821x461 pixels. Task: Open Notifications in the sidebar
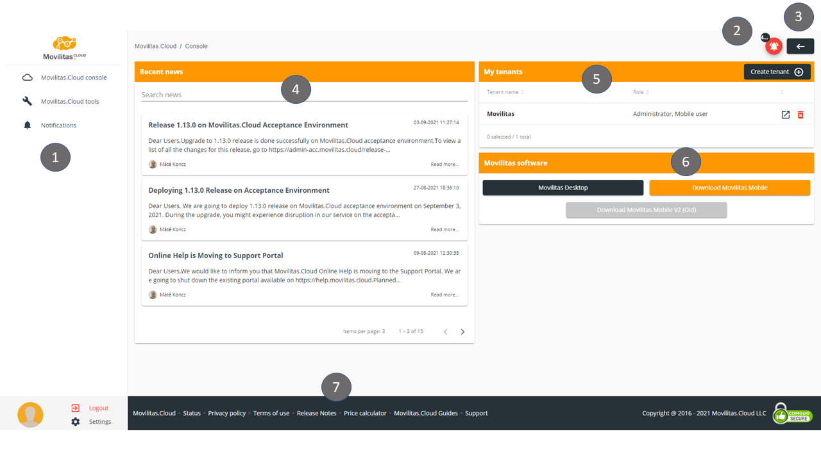[58, 125]
